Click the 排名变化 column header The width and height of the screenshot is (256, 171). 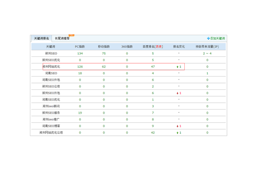point(179,47)
